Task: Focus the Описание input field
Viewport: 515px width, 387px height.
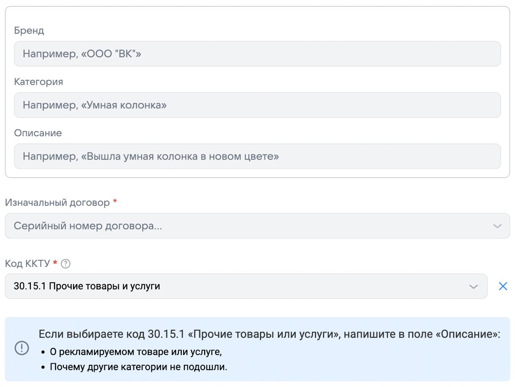Action: pos(257,156)
